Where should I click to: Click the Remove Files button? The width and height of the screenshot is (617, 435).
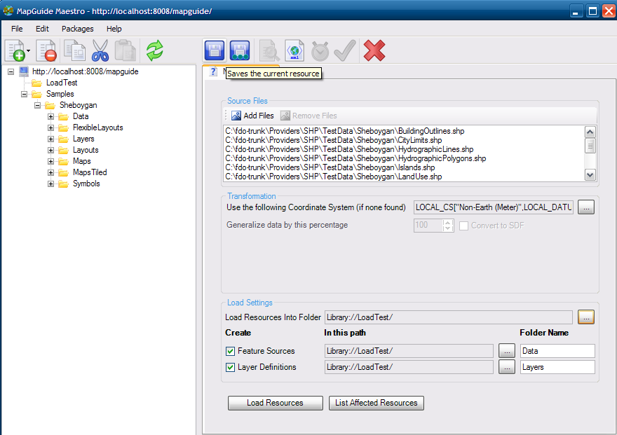click(308, 116)
